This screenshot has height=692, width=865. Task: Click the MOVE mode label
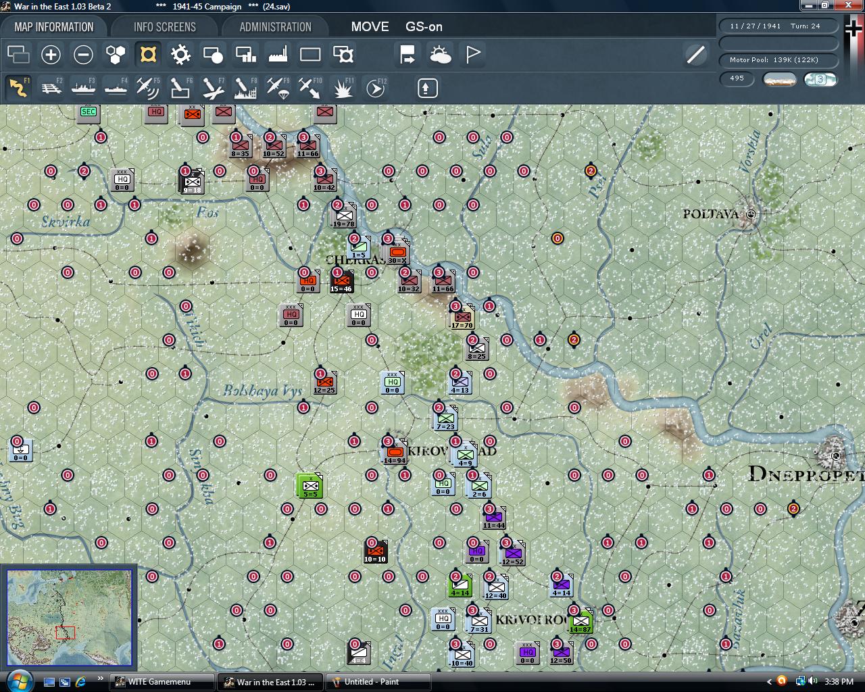click(370, 27)
